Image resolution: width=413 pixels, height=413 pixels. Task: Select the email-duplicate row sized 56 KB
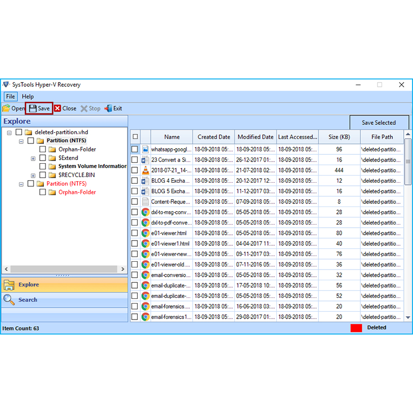tap(267, 285)
